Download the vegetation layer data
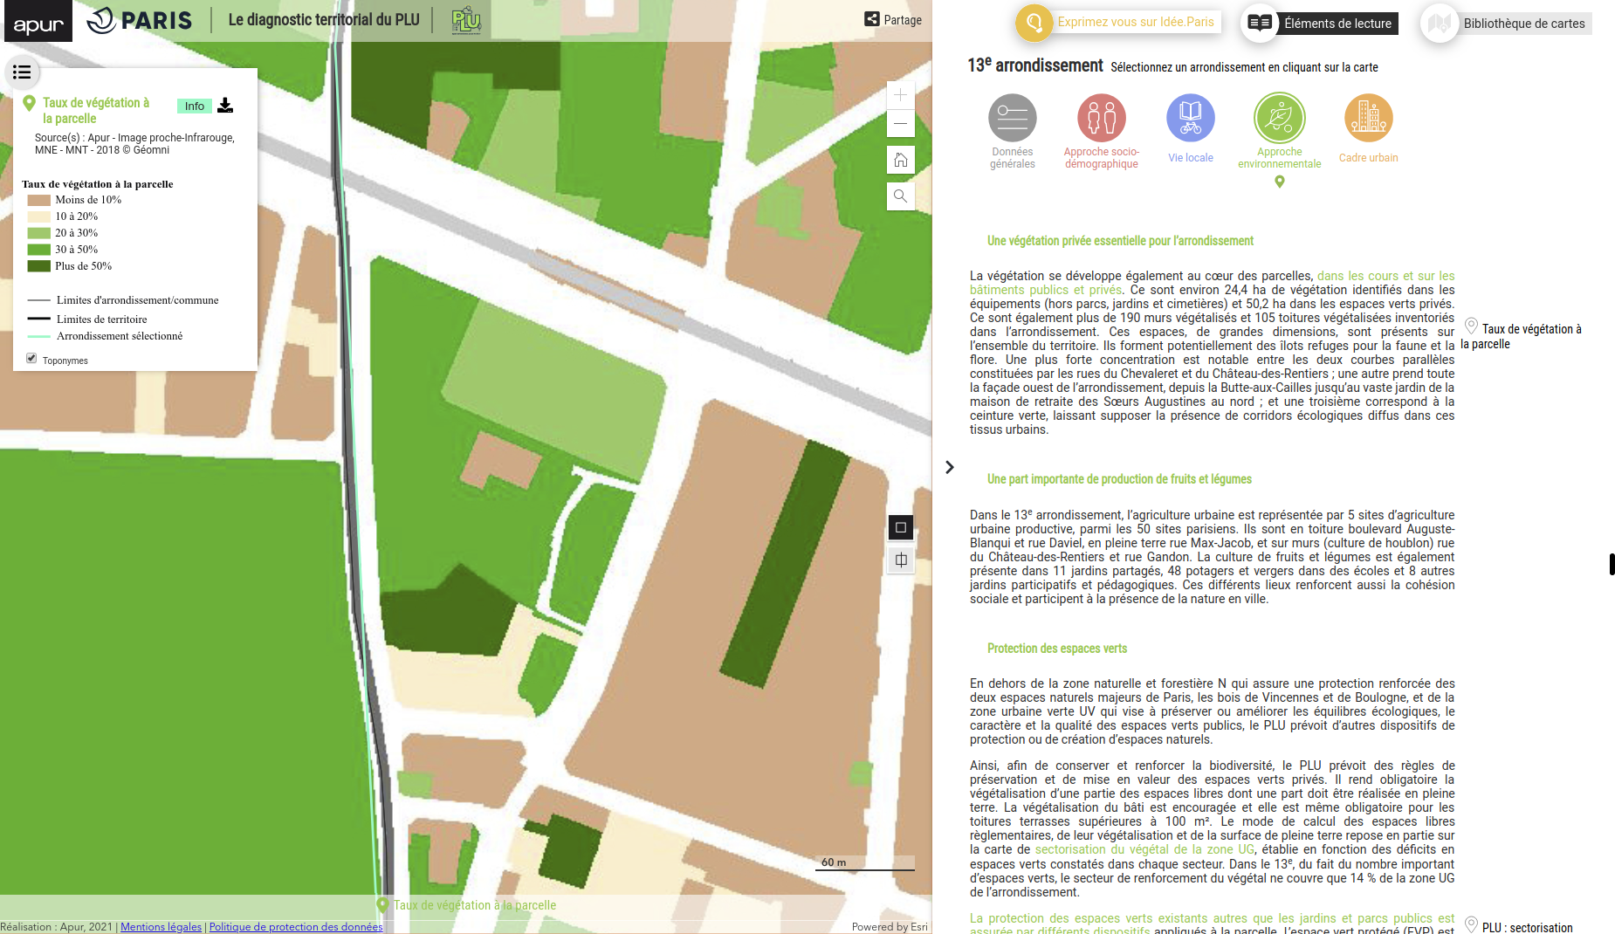 click(x=225, y=106)
